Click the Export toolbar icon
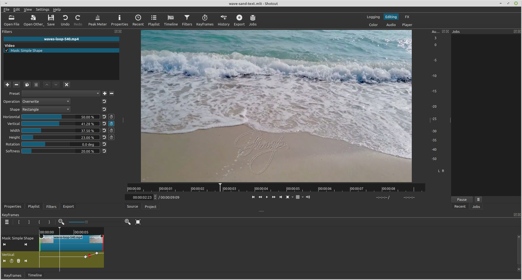 pos(239,20)
